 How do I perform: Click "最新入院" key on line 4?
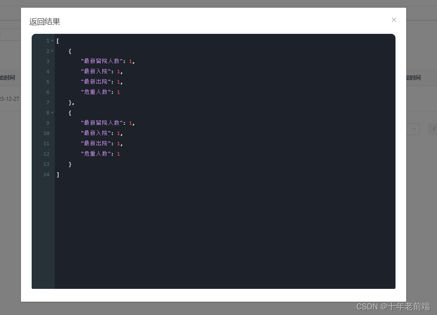point(95,72)
